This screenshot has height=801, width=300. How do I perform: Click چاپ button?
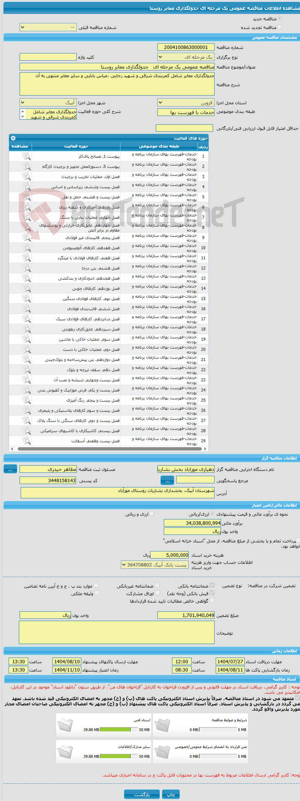[171, 794]
